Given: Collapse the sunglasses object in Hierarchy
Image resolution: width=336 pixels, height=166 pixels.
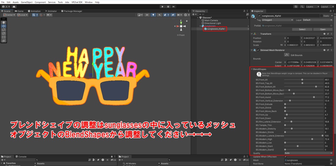Looking at the screenshot, I should 200,26.
